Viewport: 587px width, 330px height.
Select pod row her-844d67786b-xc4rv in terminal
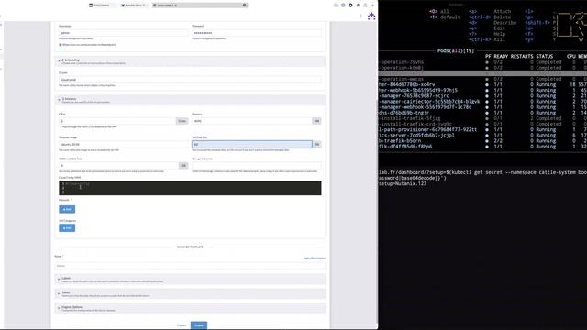(x=482, y=84)
